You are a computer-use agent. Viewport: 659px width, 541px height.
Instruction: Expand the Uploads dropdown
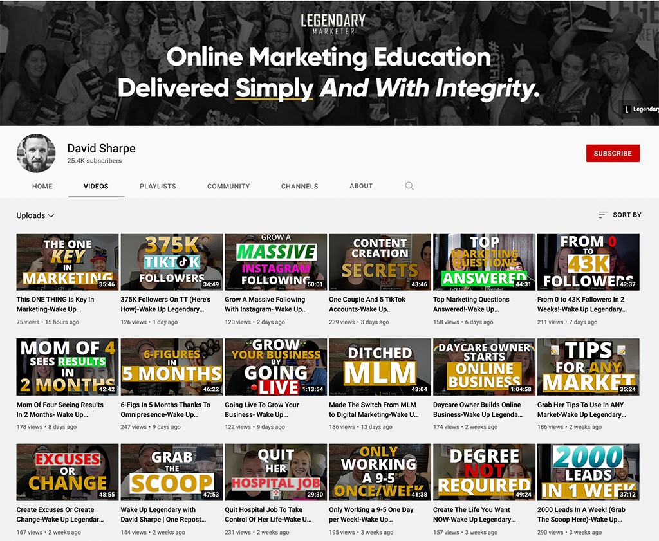[x=35, y=215]
